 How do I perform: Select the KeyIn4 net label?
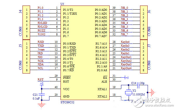point(125,42)
